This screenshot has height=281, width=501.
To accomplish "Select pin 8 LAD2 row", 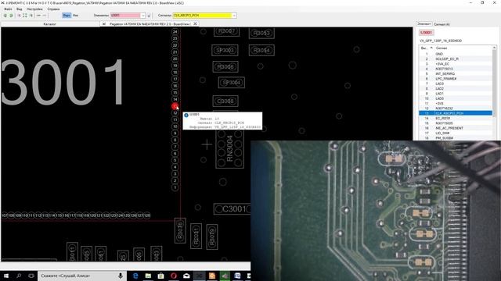I will [x=456, y=88].
